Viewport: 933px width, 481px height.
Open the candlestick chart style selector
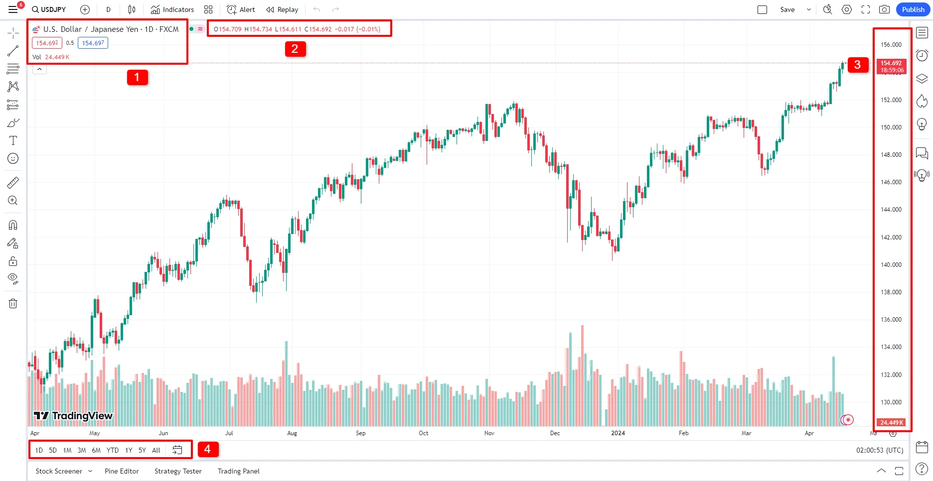[x=132, y=9]
